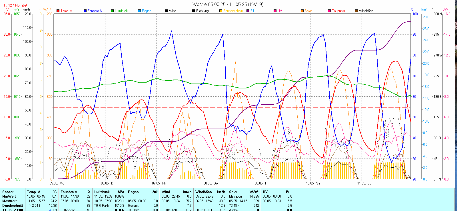
Task: Click the week title Woche 05.05.25 - 11.05.25
Action: (228, 4)
